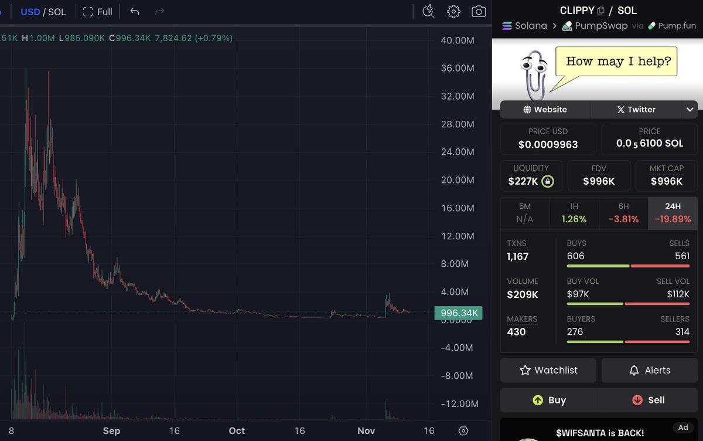Viewport: 703px width, 441px height.
Task: Click the MAKERS 430 stat
Action: click(x=522, y=326)
